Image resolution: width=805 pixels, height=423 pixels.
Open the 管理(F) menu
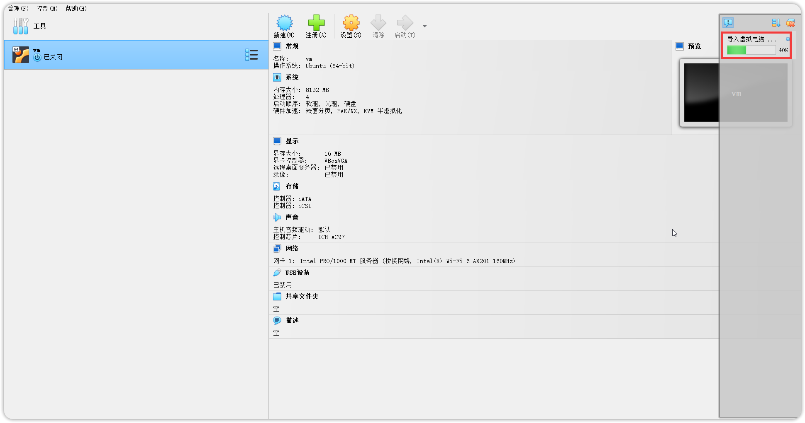tap(18, 8)
